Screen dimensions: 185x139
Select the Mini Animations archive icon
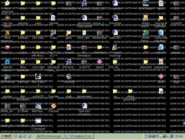tap(84, 47)
